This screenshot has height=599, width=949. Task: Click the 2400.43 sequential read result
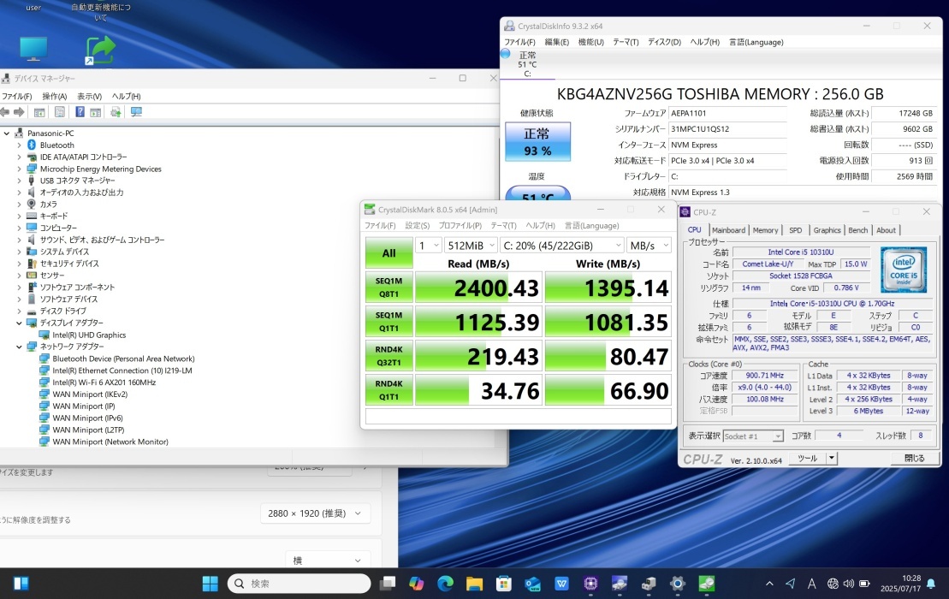(478, 288)
